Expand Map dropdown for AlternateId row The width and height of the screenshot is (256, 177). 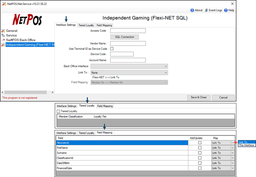tap(233, 143)
